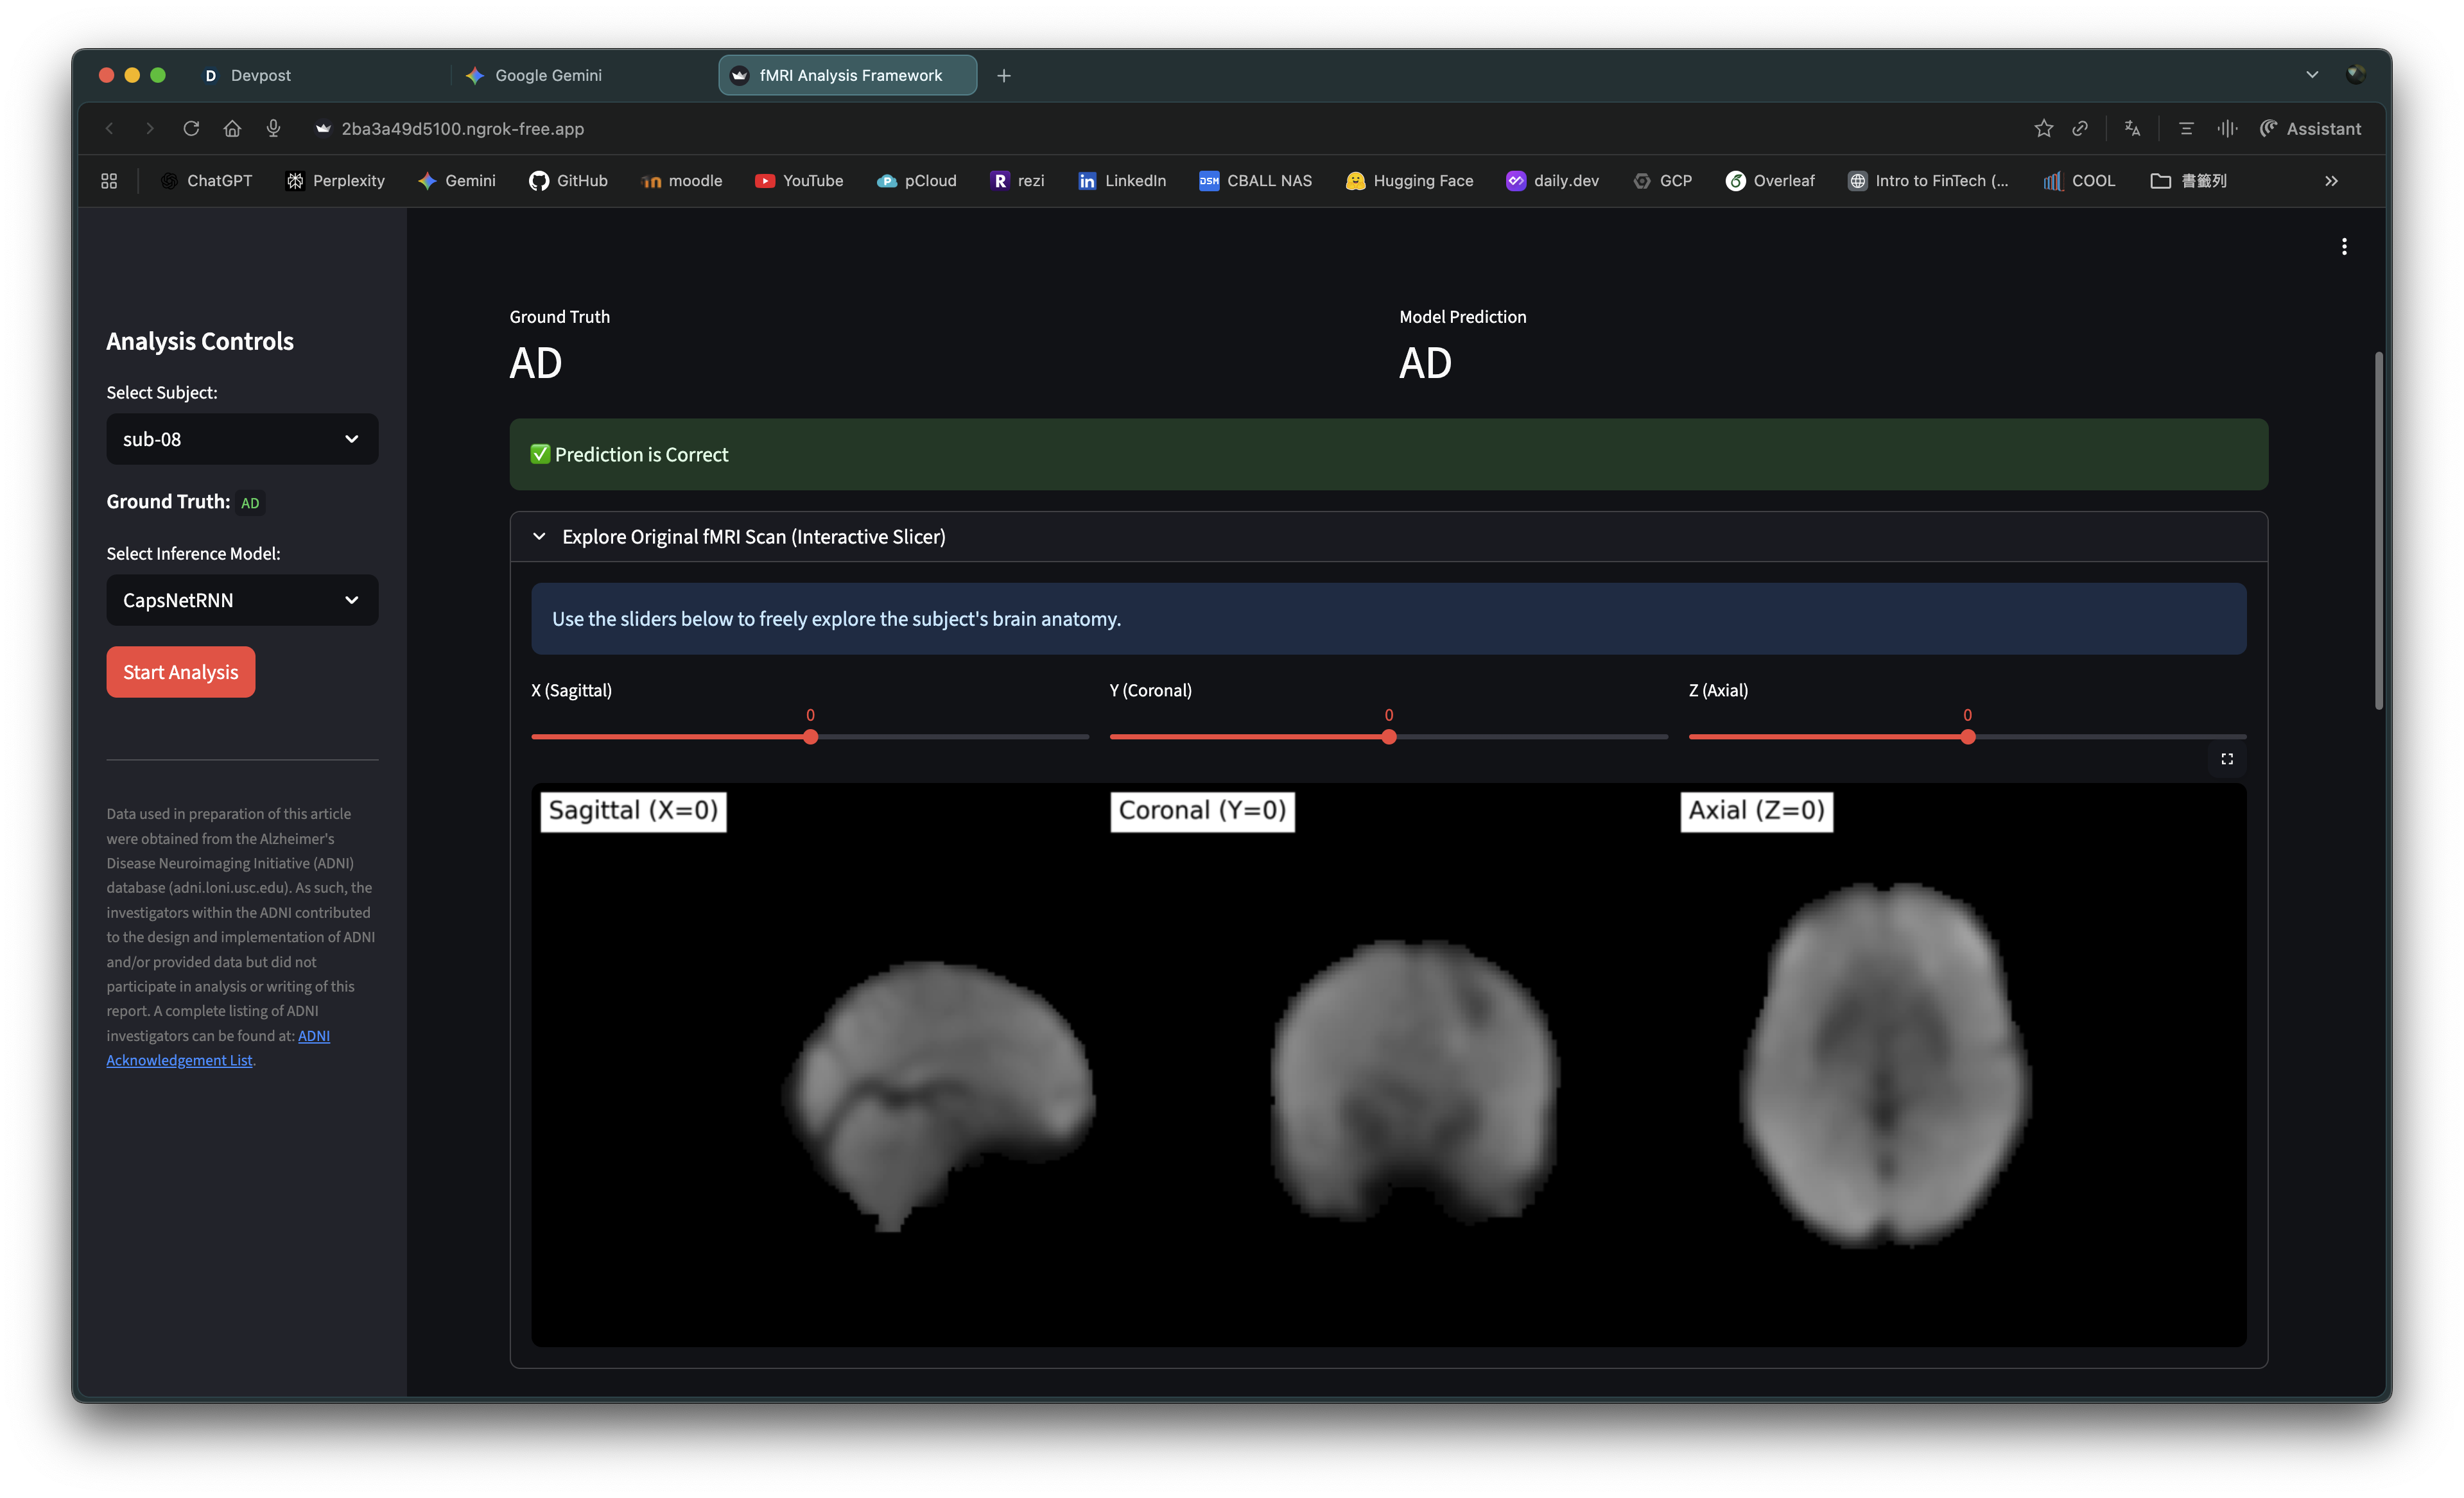Open ADNI Acknowledgement List link
This screenshot has height=1498, width=2464.
180,1060
